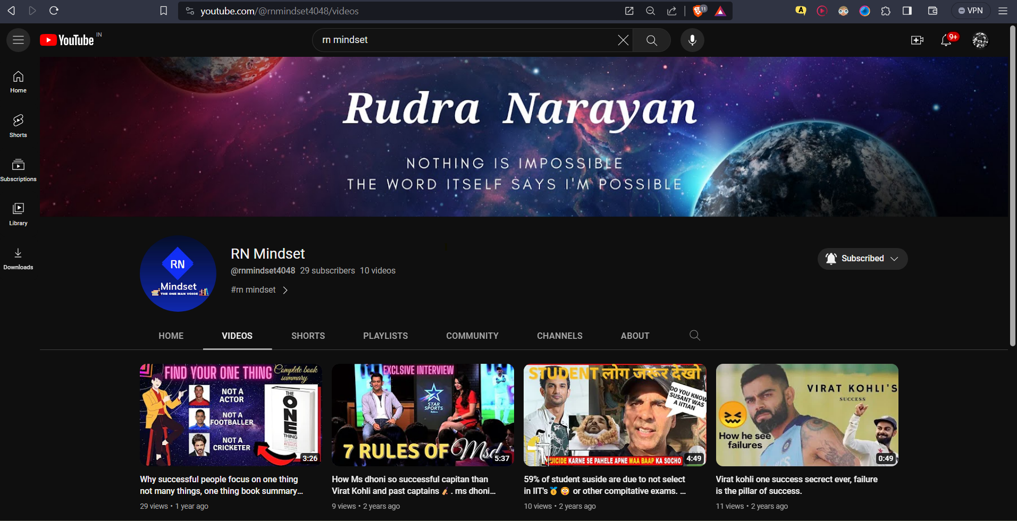1017x521 pixels.
Task: Reload the current page
Action: pyautogui.click(x=54, y=11)
